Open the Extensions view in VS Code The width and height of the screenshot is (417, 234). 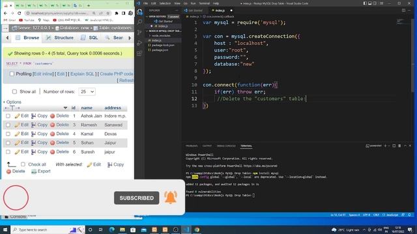139,53
